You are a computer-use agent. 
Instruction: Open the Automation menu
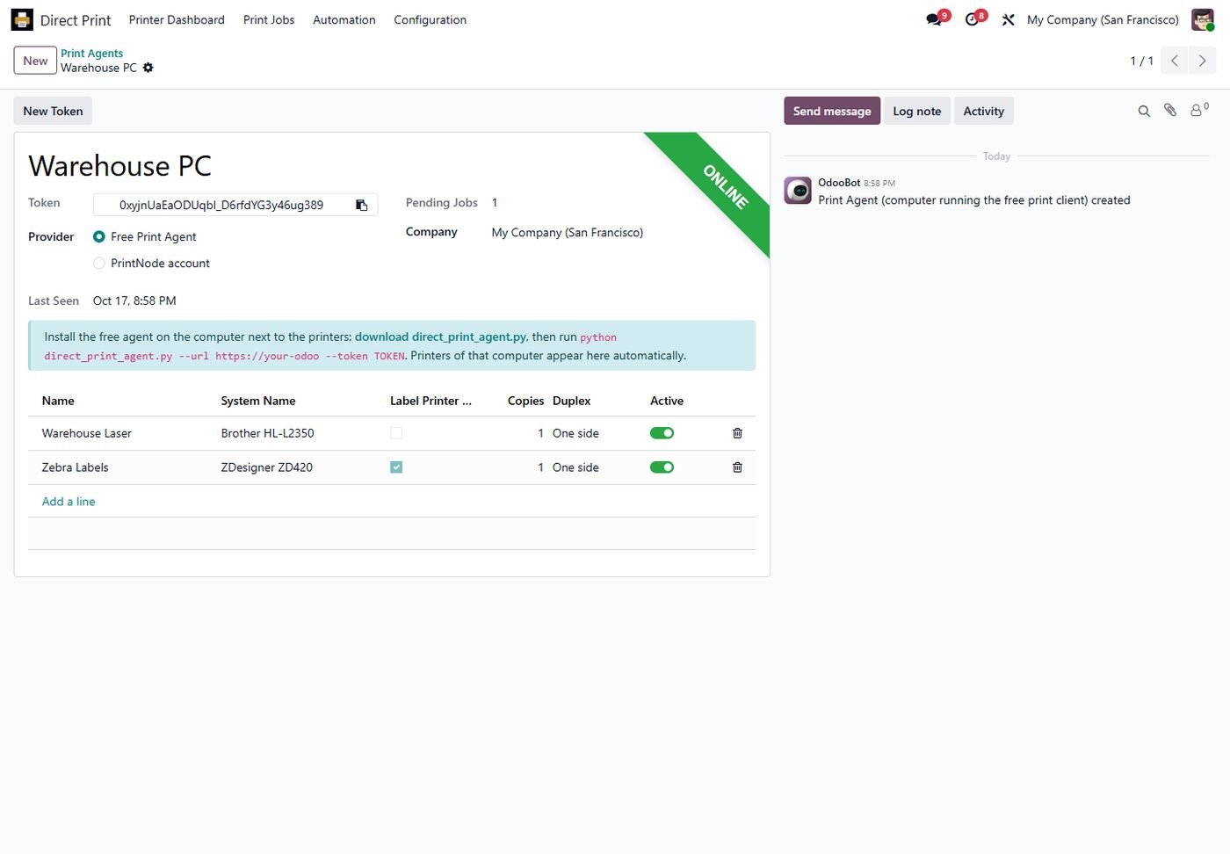click(344, 19)
